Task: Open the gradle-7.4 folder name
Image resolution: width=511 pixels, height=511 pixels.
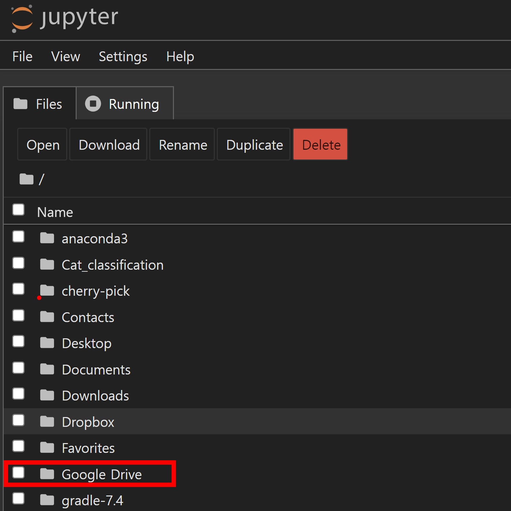Action: tap(93, 501)
